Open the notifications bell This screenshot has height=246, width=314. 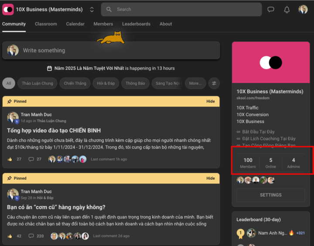287,9
